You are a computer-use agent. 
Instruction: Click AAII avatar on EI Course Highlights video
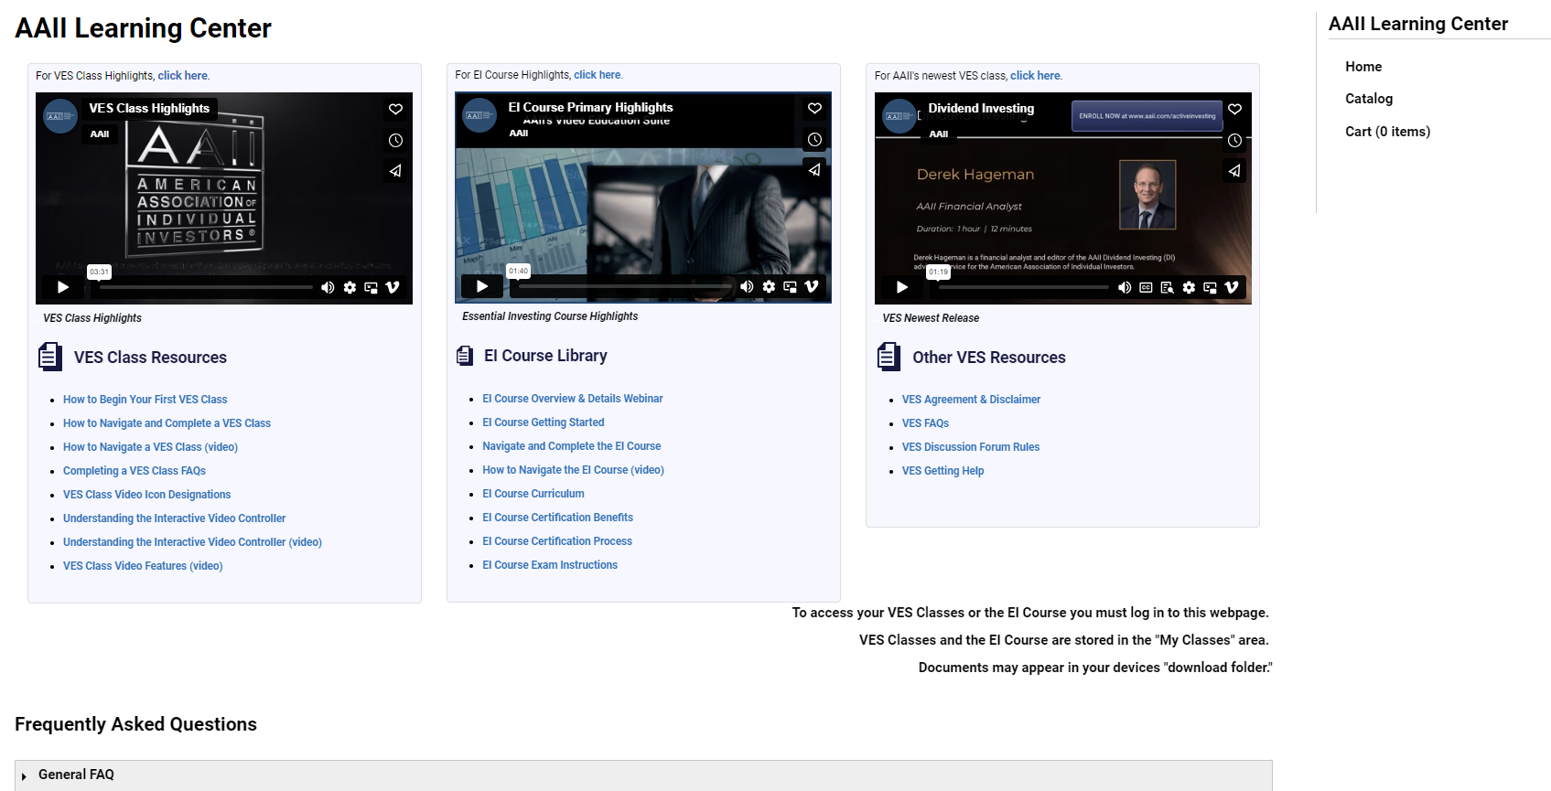coord(479,115)
